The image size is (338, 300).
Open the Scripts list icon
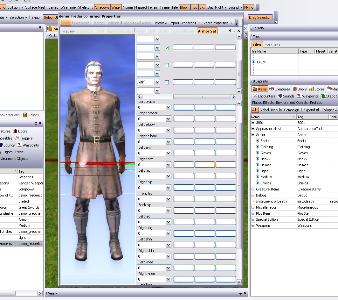tap(25, 115)
